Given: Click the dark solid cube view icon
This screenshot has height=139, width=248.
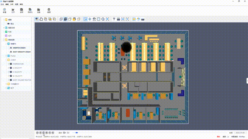Looking at the screenshot, I should pos(65,19).
